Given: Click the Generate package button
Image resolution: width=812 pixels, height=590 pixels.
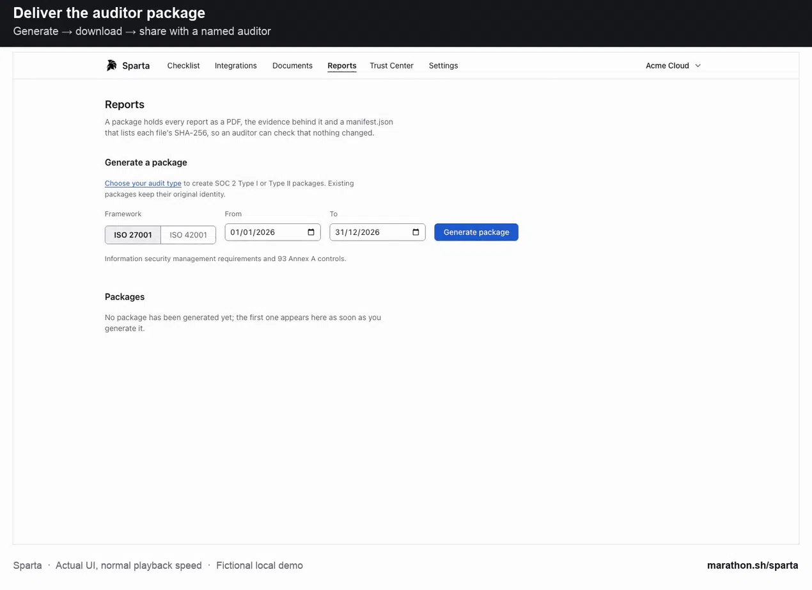Looking at the screenshot, I should pos(476,232).
